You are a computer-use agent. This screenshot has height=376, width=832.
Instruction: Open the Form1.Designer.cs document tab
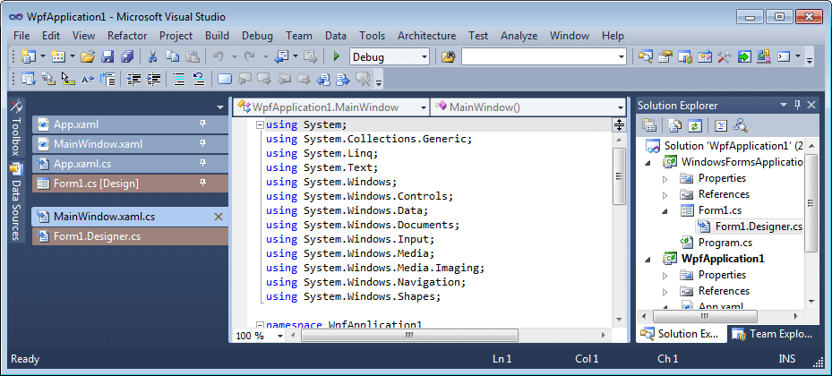click(97, 236)
